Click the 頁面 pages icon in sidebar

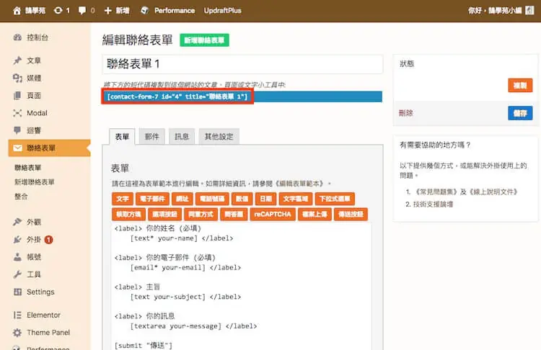coord(17,96)
